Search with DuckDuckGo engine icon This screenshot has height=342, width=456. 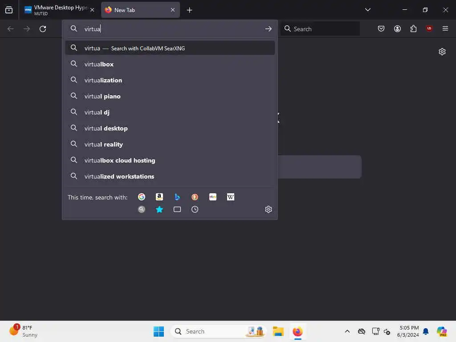coord(195,197)
